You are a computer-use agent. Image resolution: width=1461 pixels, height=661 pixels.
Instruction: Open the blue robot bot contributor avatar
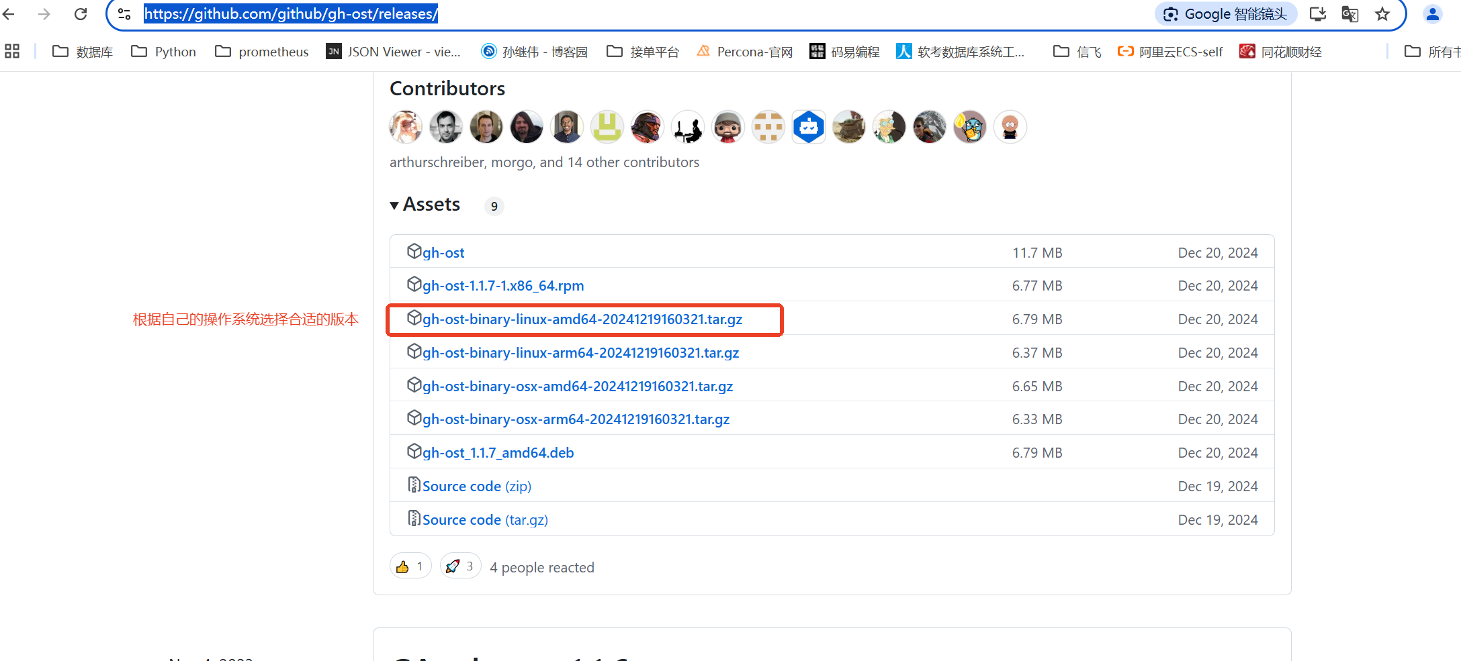809,127
